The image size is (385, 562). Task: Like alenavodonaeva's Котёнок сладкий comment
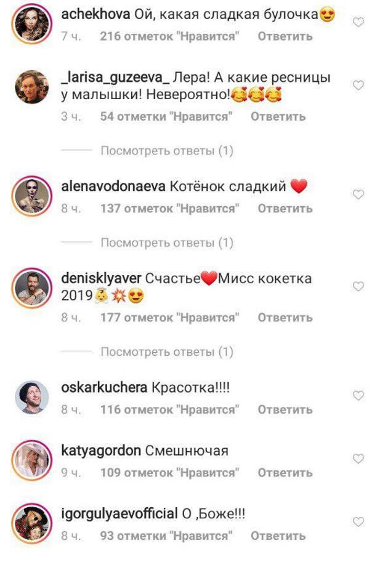tap(358, 195)
